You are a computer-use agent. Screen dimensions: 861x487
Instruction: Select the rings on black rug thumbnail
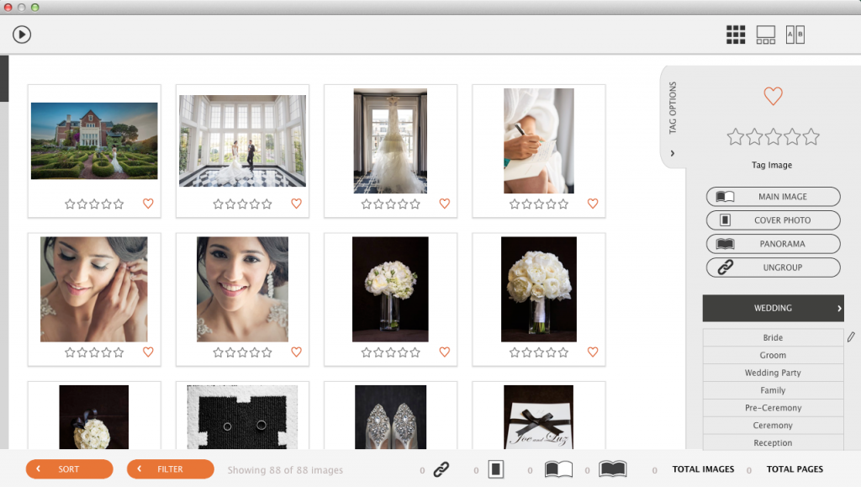[x=242, y=416]
